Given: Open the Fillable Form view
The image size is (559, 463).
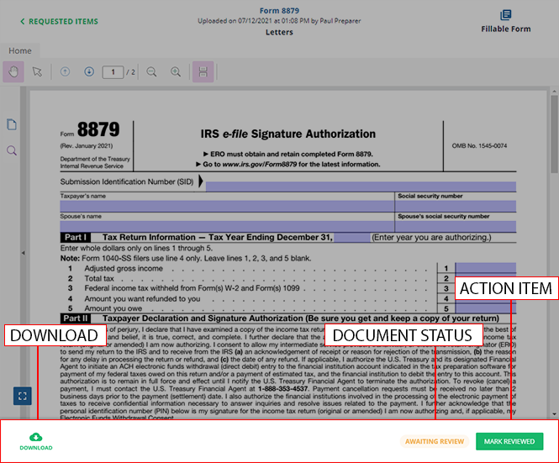Looking at the screenshot, I should pyautogui.click(x=505, y=22).
